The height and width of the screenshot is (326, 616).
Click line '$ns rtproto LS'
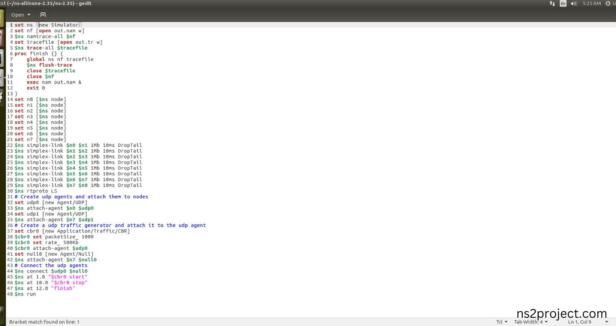click(x=36, y=191)
